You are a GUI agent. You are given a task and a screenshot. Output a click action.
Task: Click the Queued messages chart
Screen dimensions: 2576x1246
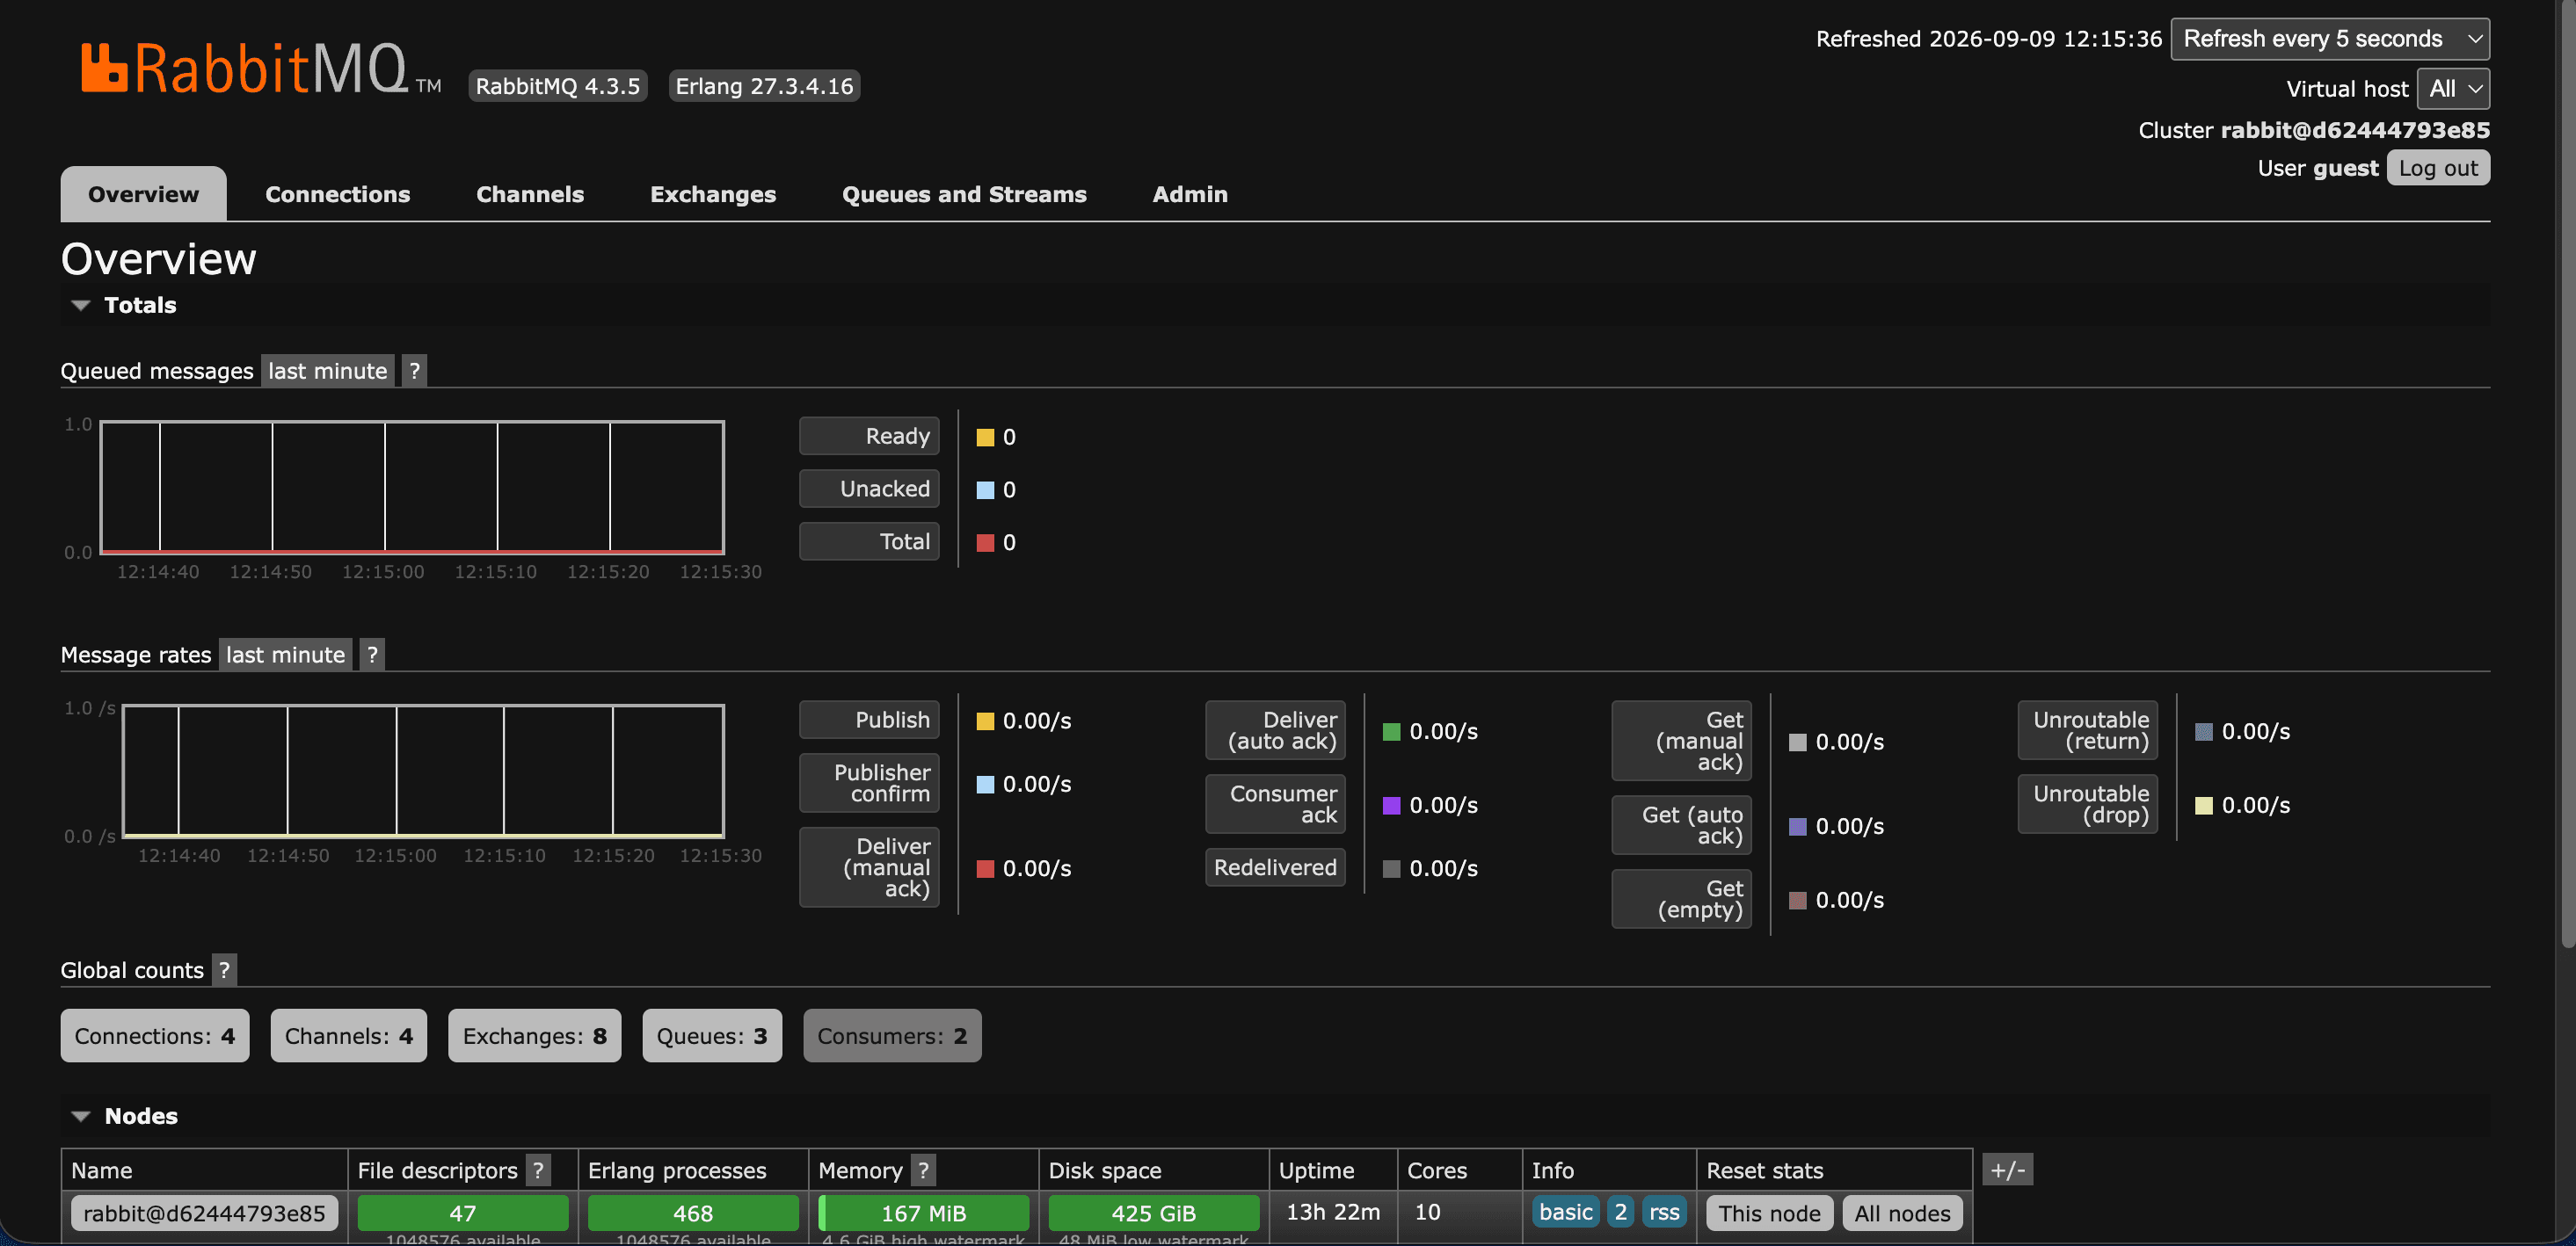click(x=412, y=488)
